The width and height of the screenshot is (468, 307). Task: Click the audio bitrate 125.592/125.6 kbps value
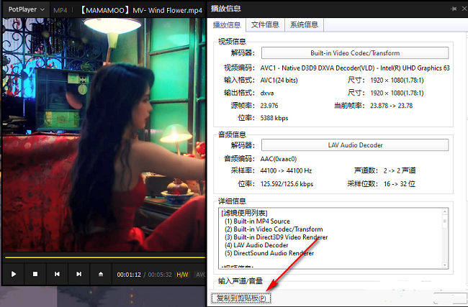pos(287,184)
